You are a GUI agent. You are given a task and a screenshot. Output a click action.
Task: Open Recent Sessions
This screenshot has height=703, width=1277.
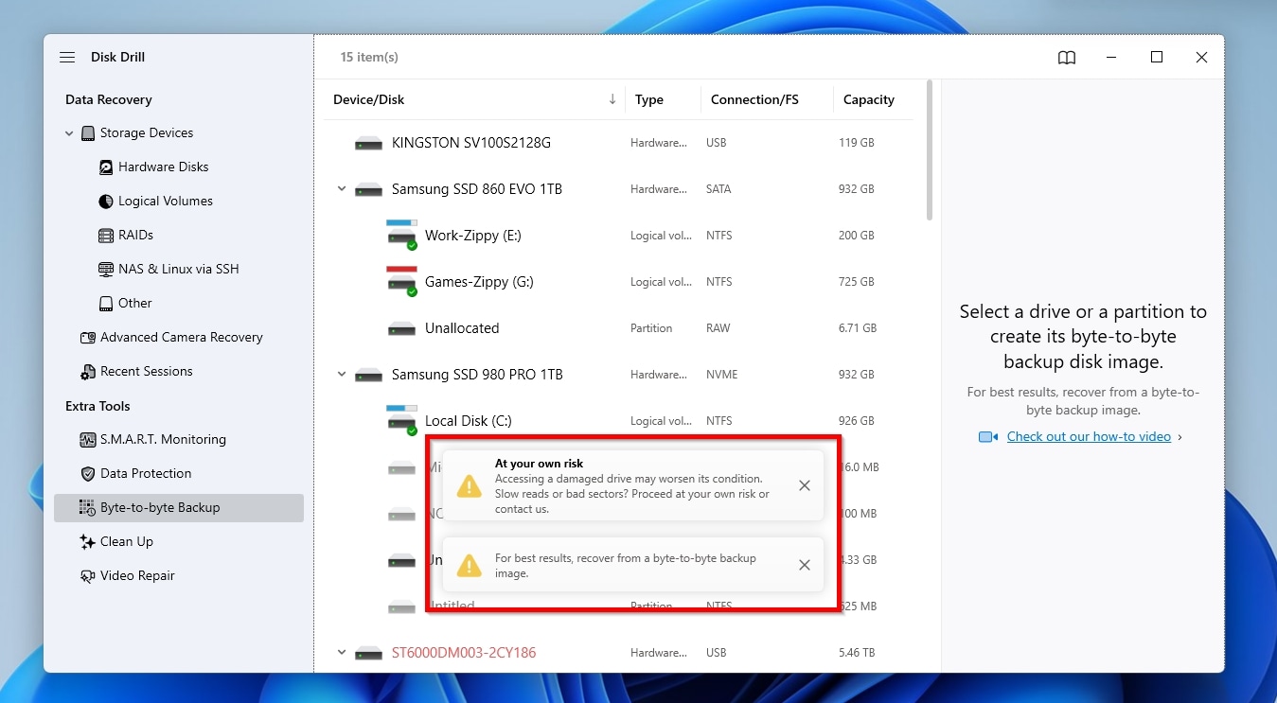point(147,372)
